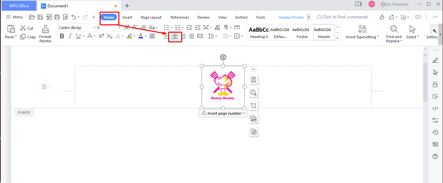The height and width of the screenshot is (183, 443).
Task: Toggle Strikethrough formatting
Action: tap(90, 36)
